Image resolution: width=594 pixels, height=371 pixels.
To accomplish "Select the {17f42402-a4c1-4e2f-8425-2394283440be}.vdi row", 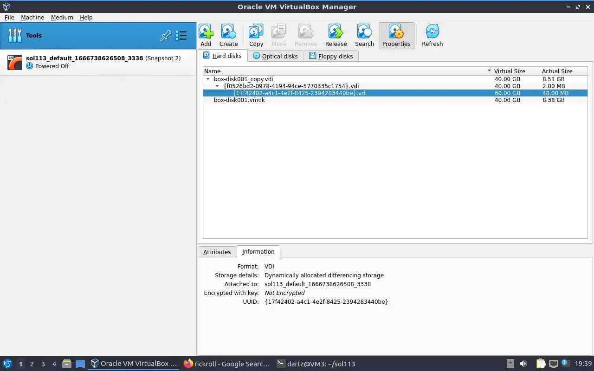I will 395,93.
